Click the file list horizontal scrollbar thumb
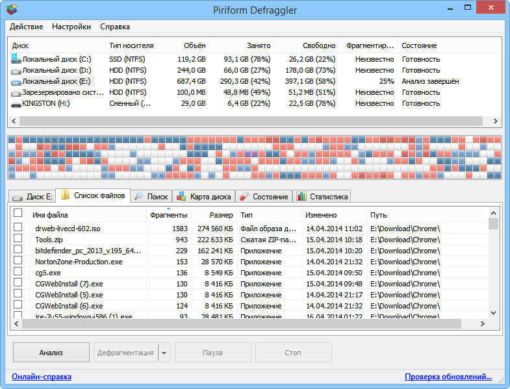This screenshot has height=389, width=510. click(x=242, y=323)
